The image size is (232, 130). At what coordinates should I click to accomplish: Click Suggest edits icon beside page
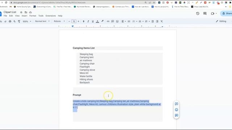tap(177, 115)
